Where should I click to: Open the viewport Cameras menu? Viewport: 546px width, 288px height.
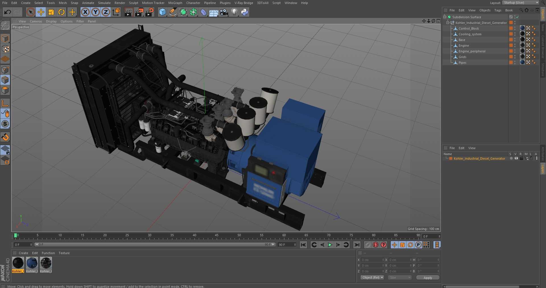point(36,21)
